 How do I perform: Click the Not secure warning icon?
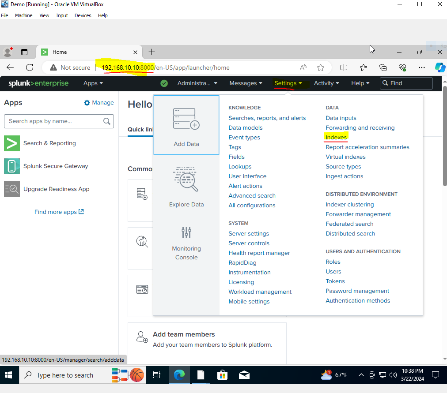tap(53, 67)
